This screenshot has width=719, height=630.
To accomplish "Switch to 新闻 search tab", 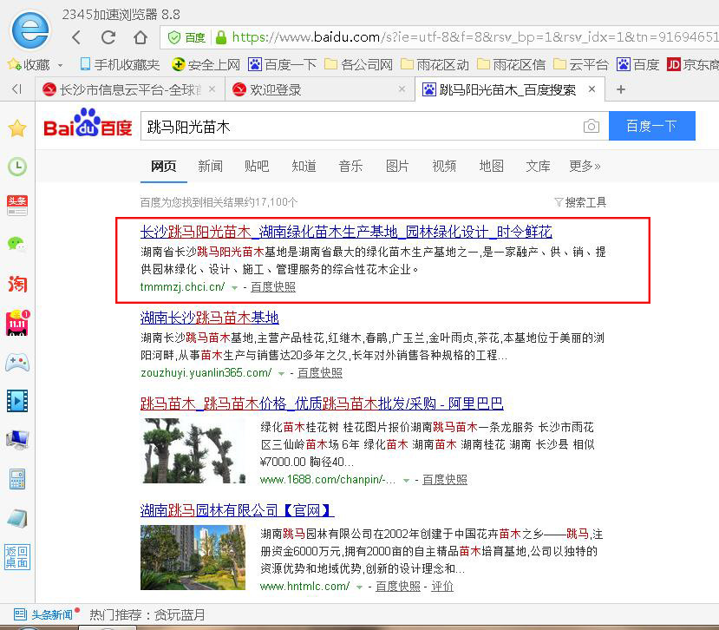I will coord(210,166).
